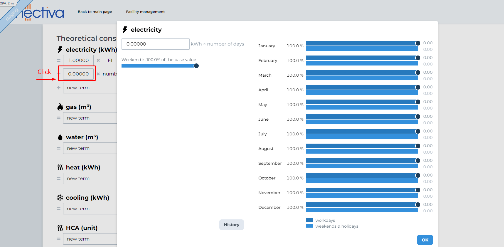Click the December workdays slider handle
504x247 pixels.
418,205
